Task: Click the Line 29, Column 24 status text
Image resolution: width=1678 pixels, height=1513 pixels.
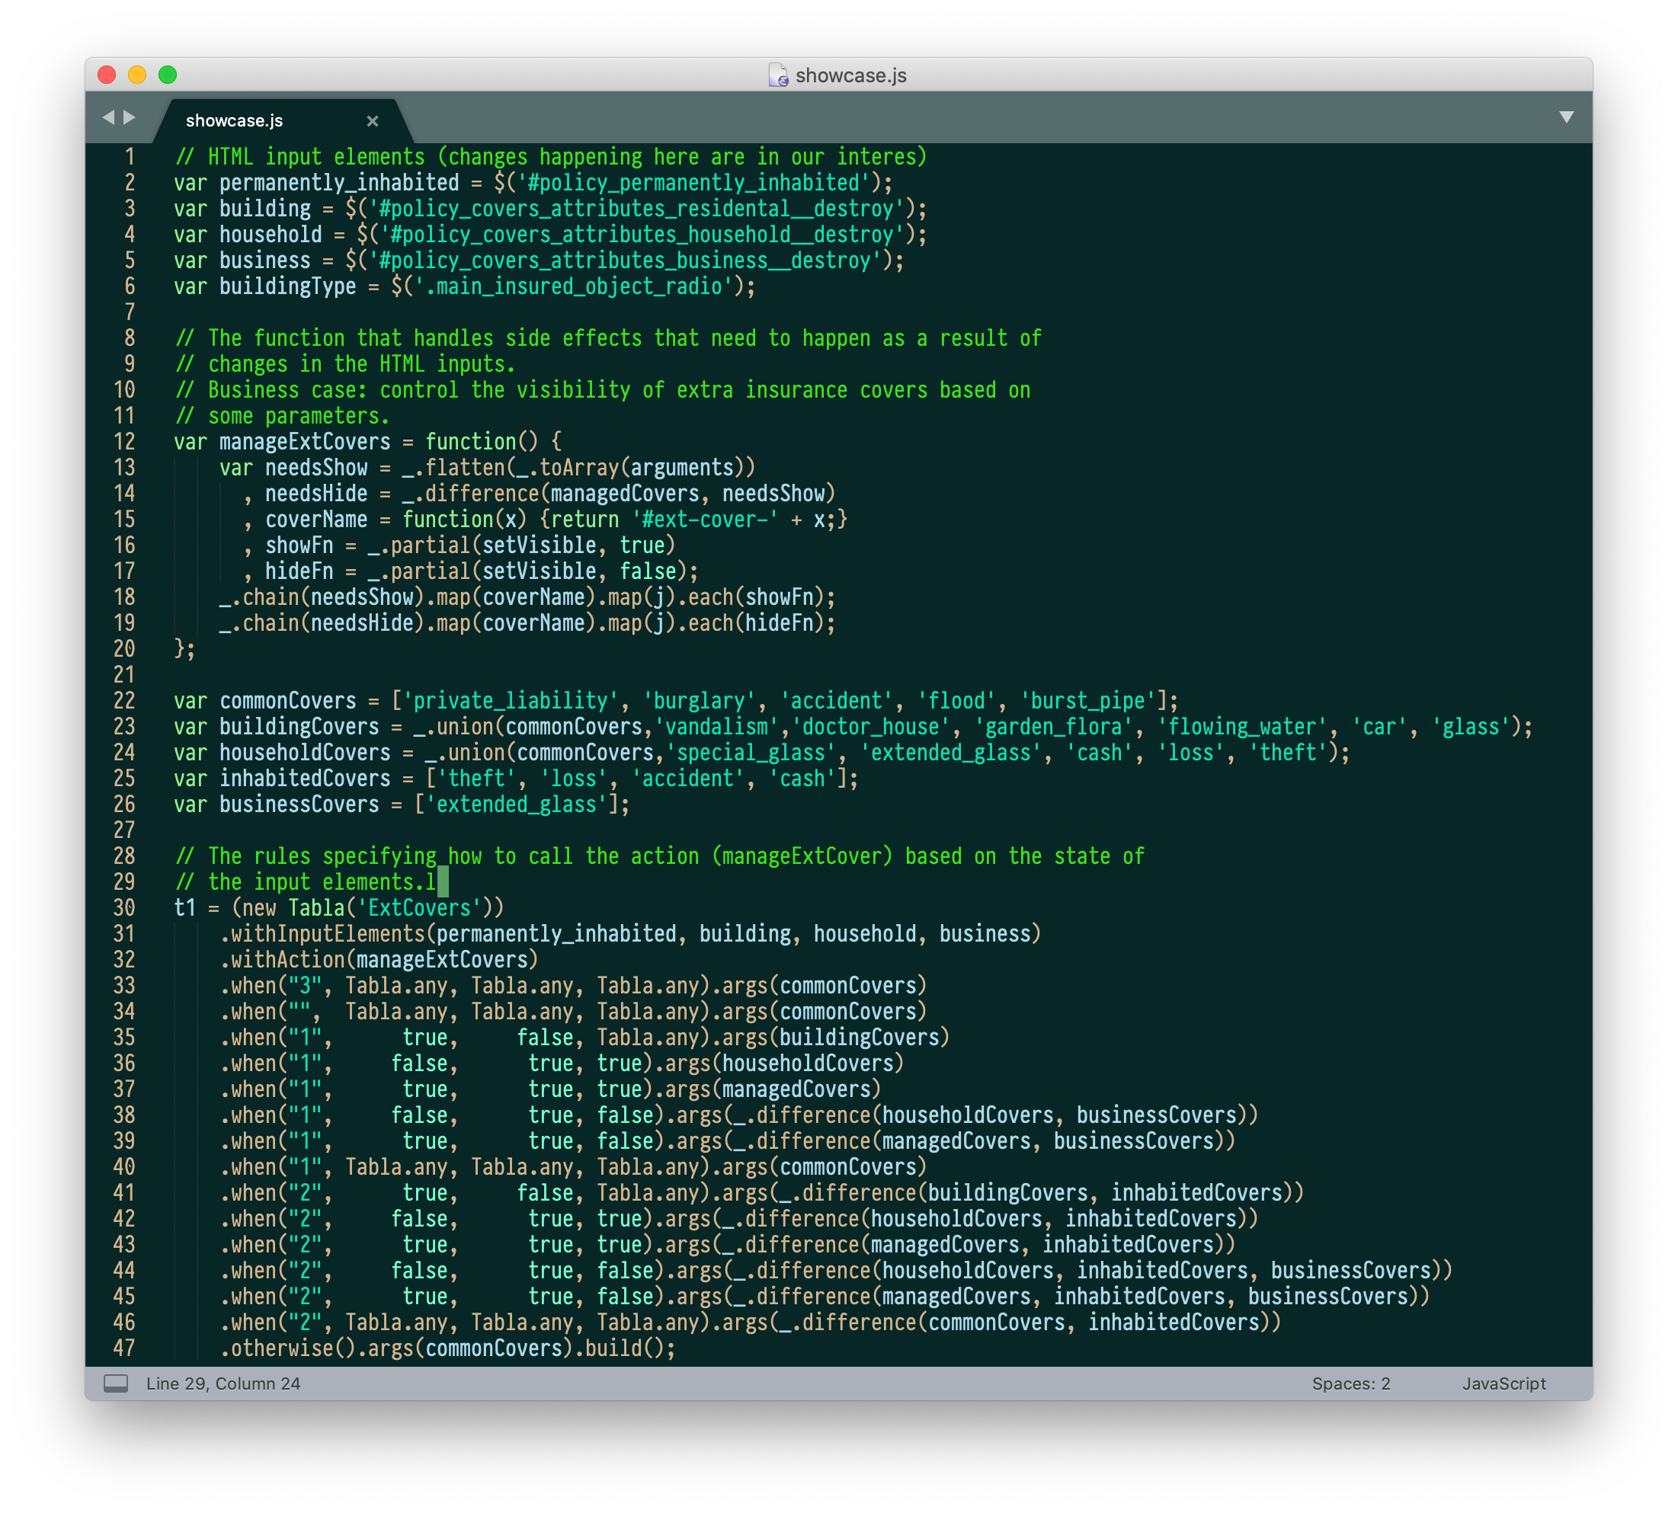Action: (x=223, y=1383)
